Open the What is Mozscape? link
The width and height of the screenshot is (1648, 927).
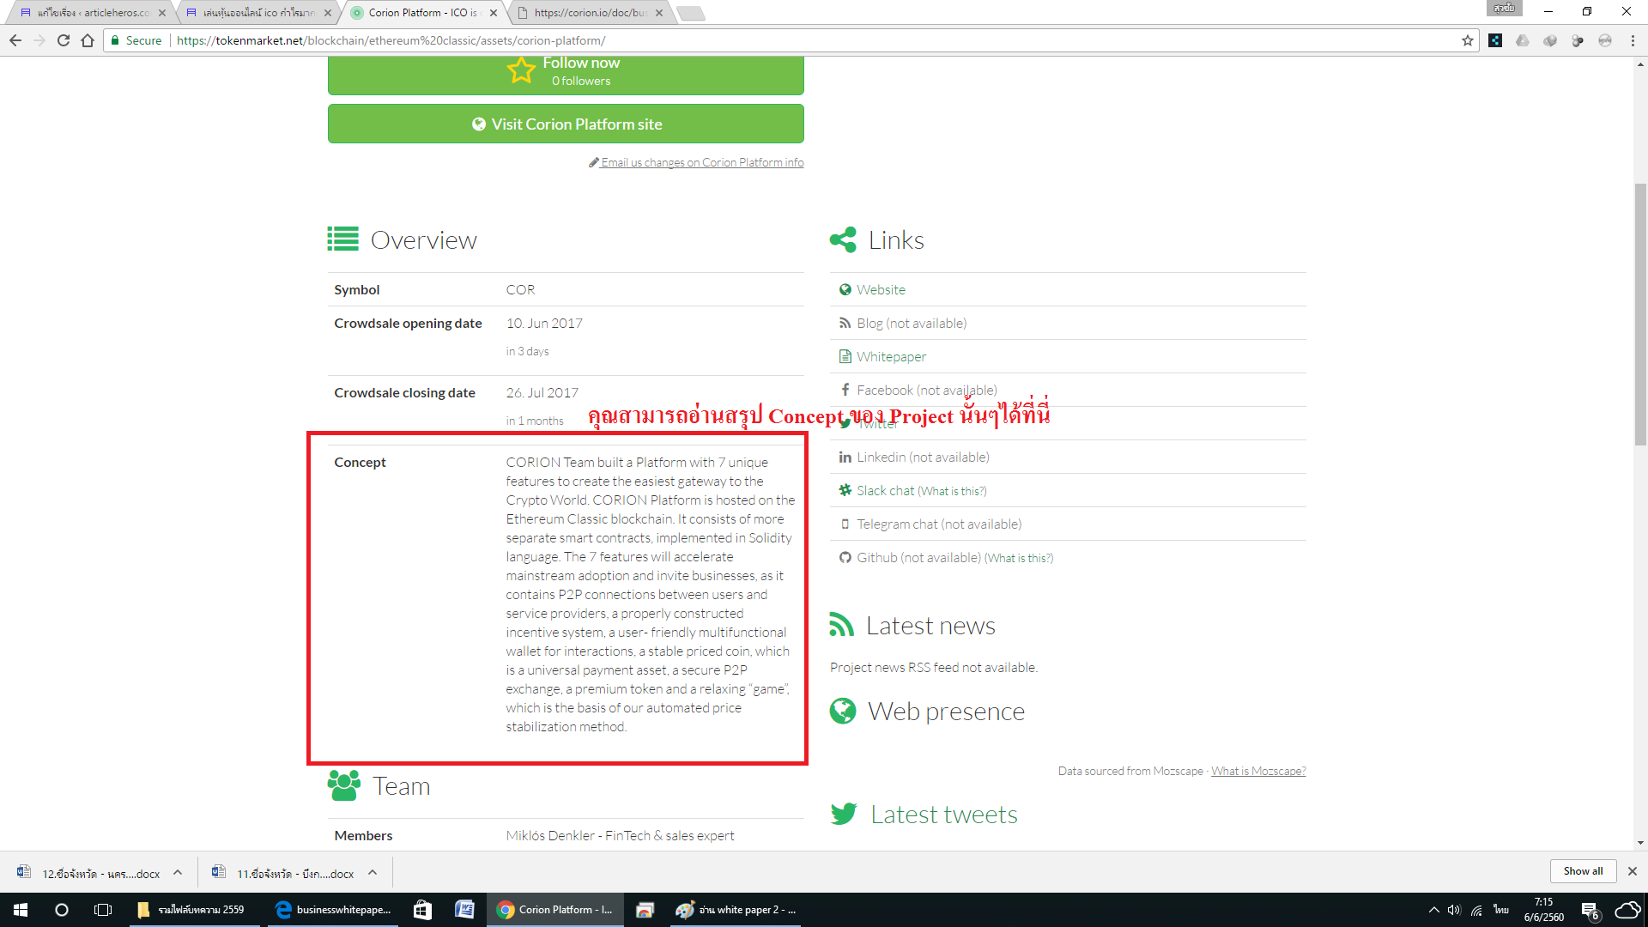click(x=1258, y=771)
